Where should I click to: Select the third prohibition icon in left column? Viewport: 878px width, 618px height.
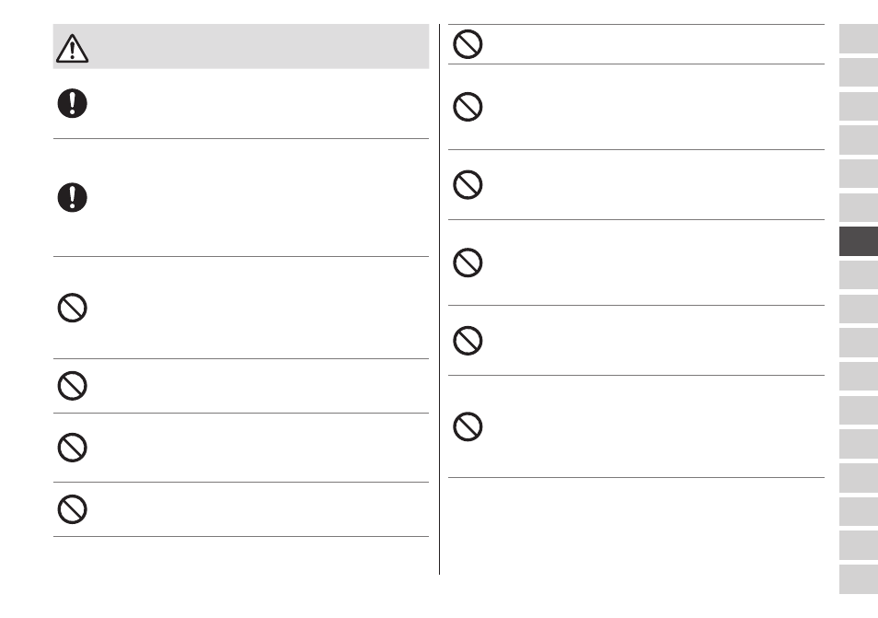(72, 448)
